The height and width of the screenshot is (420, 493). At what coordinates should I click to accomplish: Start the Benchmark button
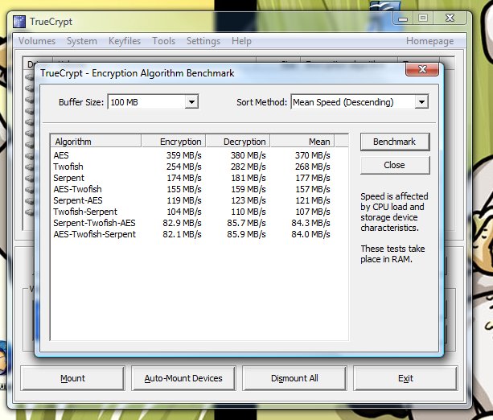[395, 142]
